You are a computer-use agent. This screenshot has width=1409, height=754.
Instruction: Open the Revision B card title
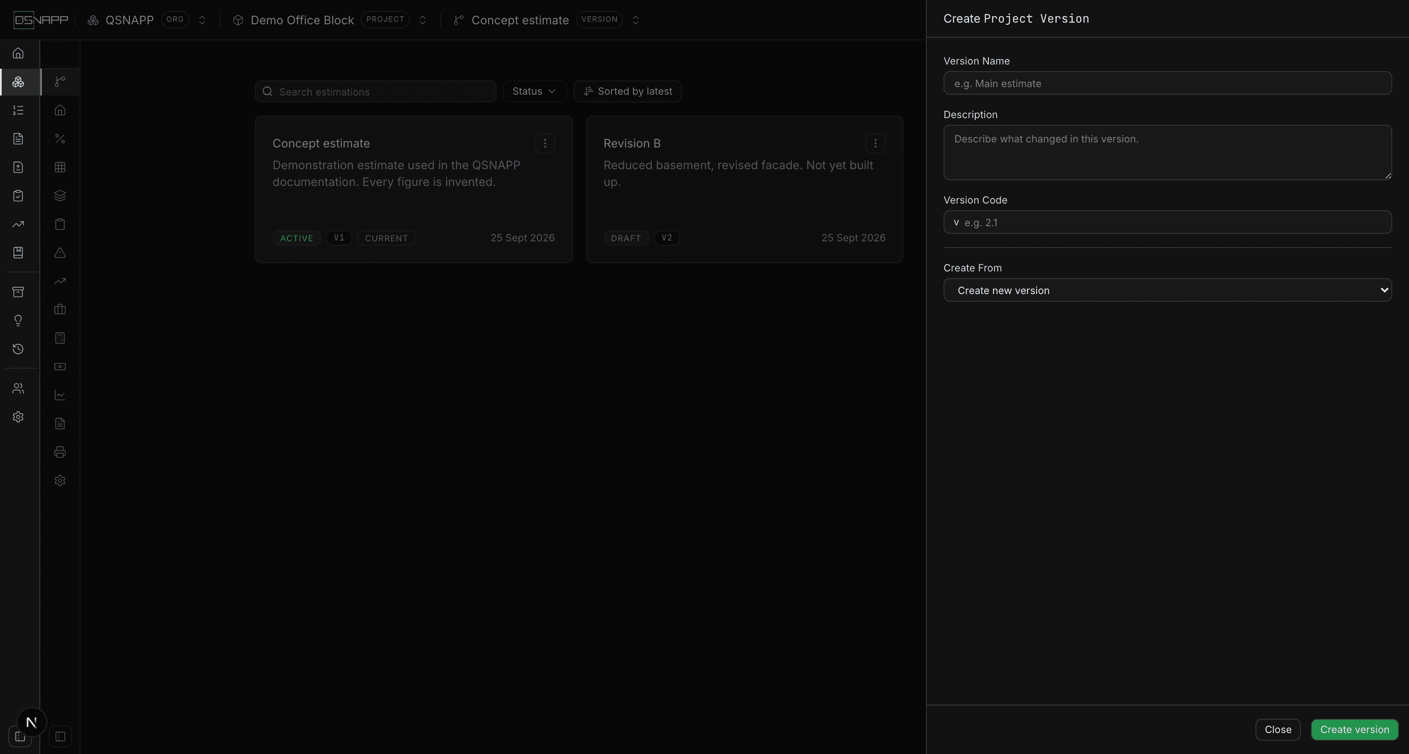tap(632, 143)
